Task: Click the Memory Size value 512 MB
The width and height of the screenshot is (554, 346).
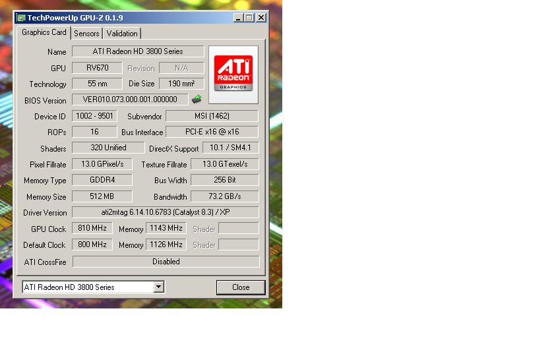Action: point(102,196)
